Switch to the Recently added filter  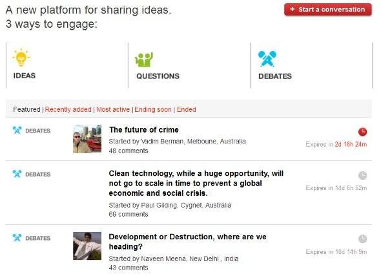pos(68,109)
